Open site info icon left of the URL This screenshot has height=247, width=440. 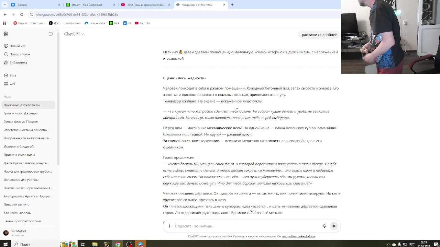pyautogui.click(x=32, y=14)
